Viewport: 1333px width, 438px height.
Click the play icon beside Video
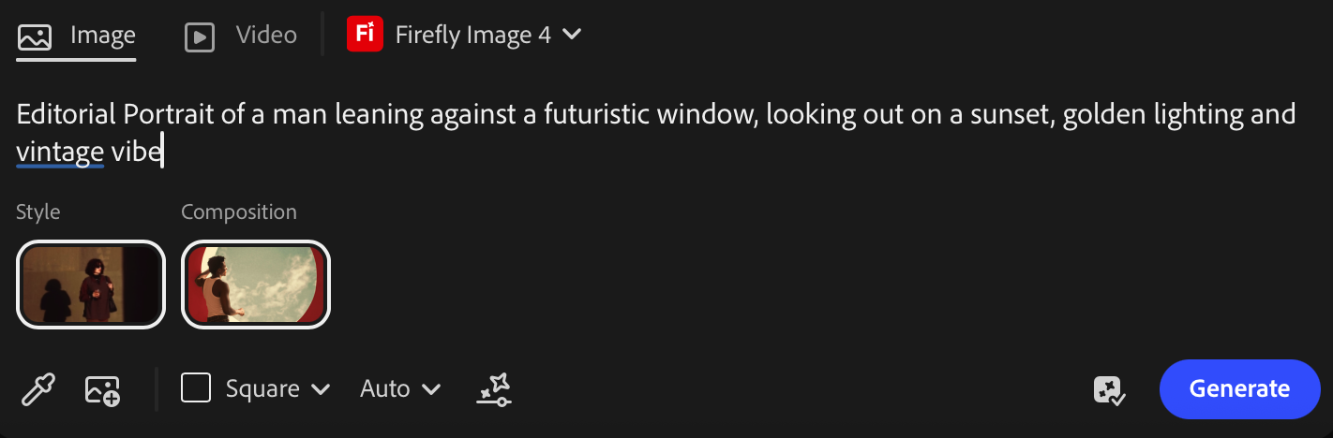pyautogui.click(x=200, y=36)
